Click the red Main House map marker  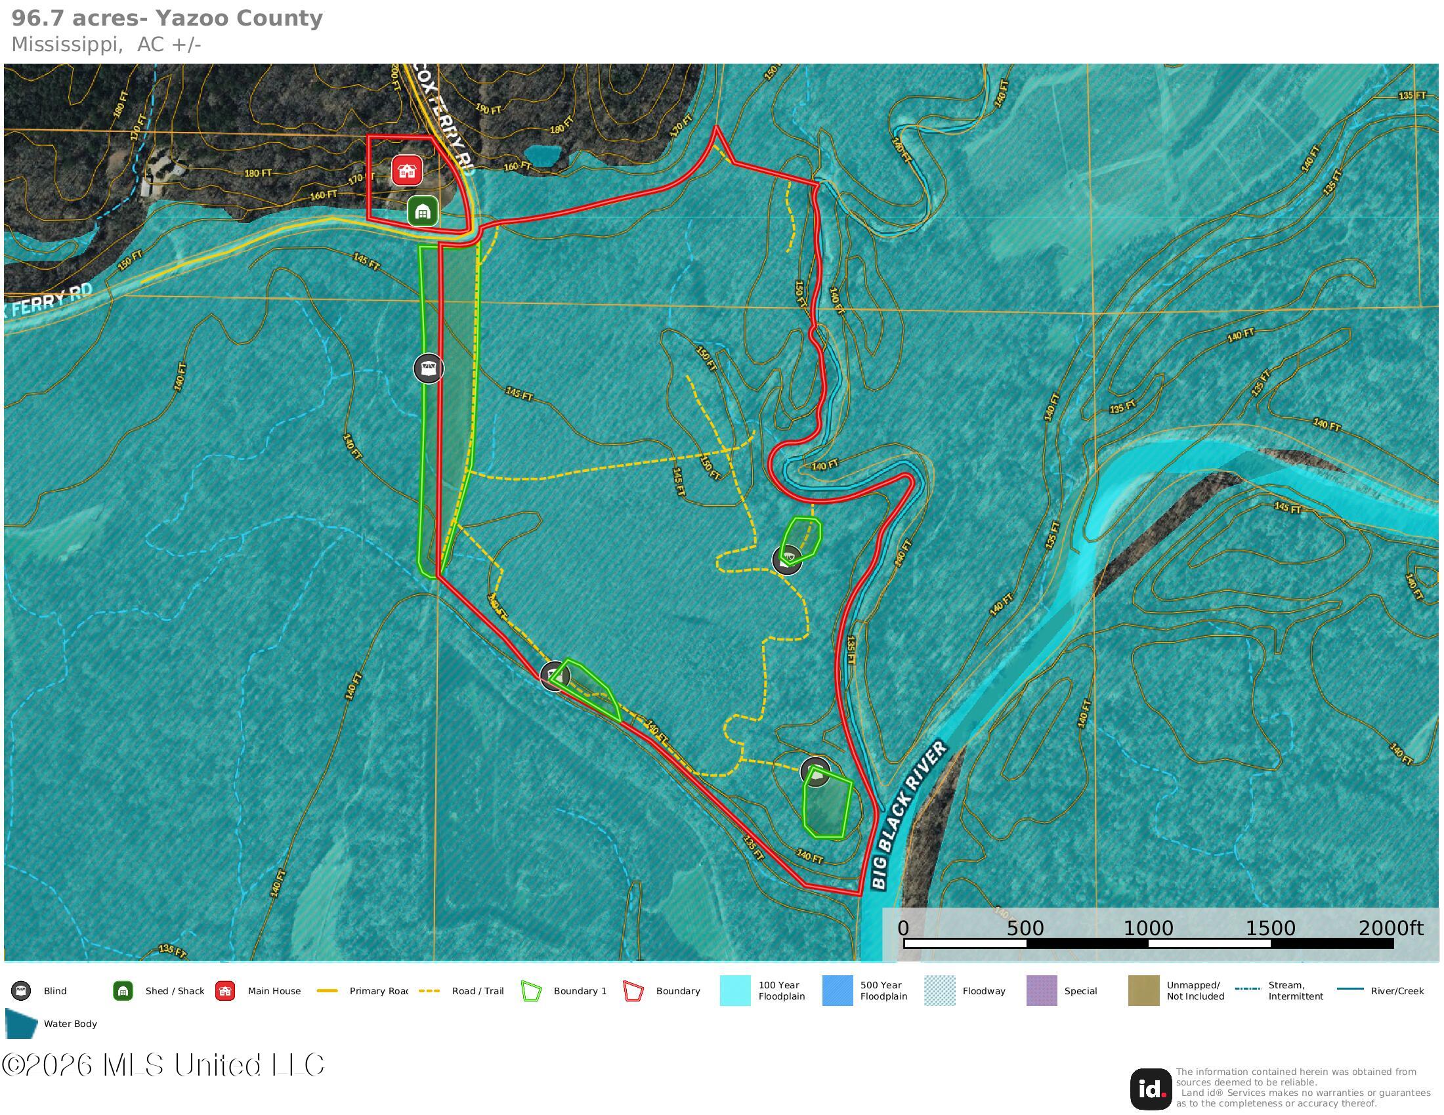pos(407,171)
